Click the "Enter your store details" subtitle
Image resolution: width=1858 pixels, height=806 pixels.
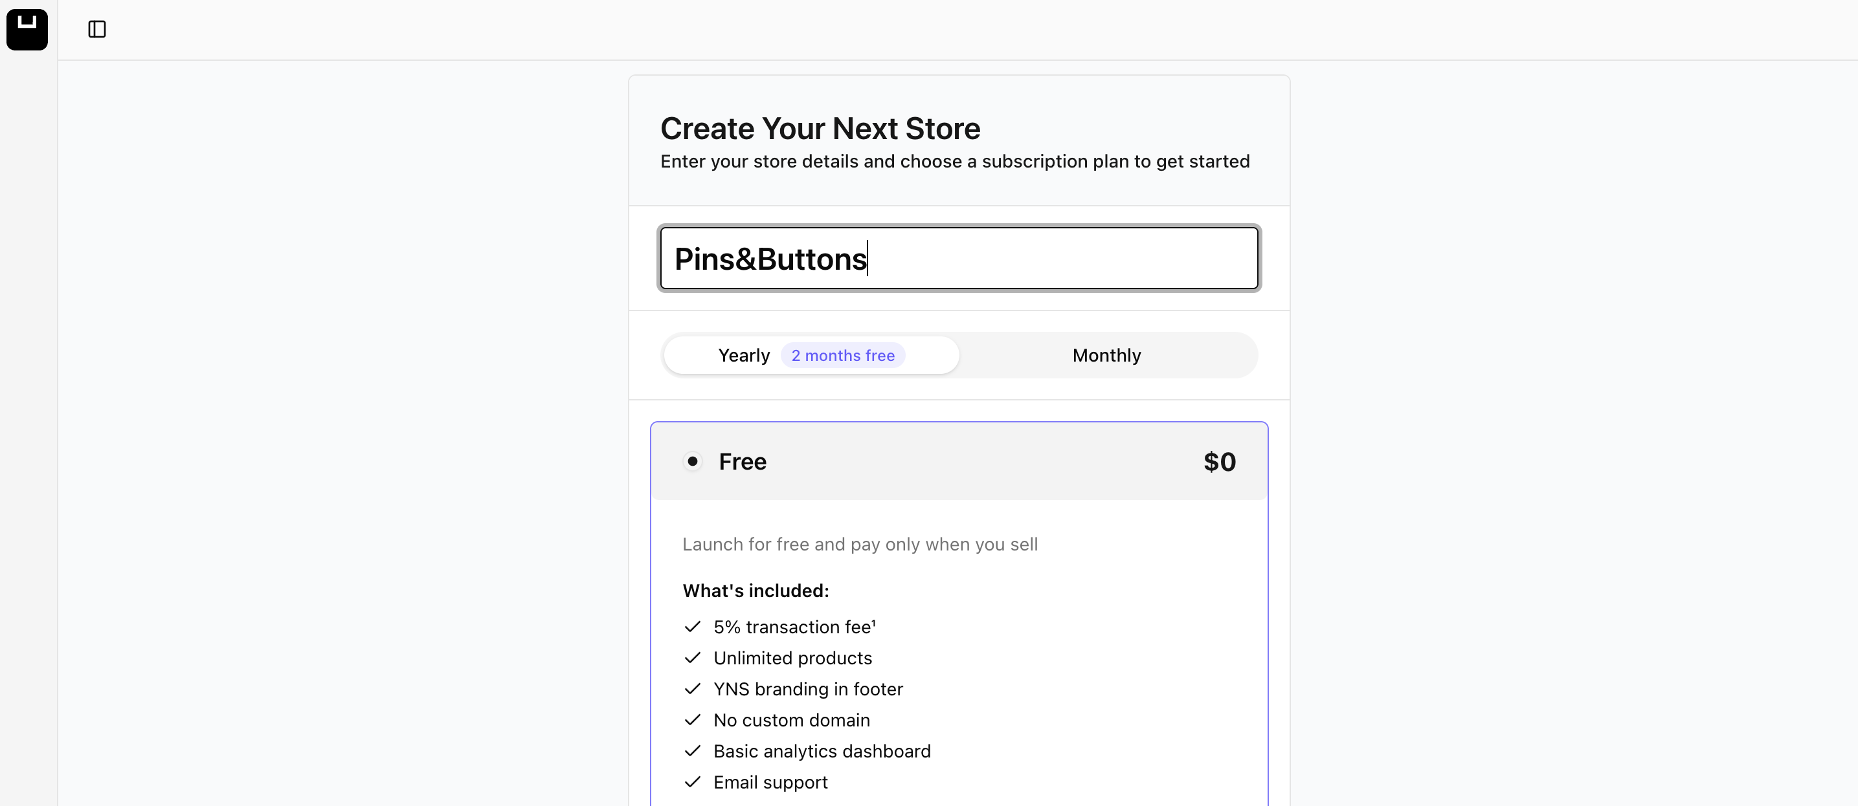pyautogui.click(x=954, y=162)
